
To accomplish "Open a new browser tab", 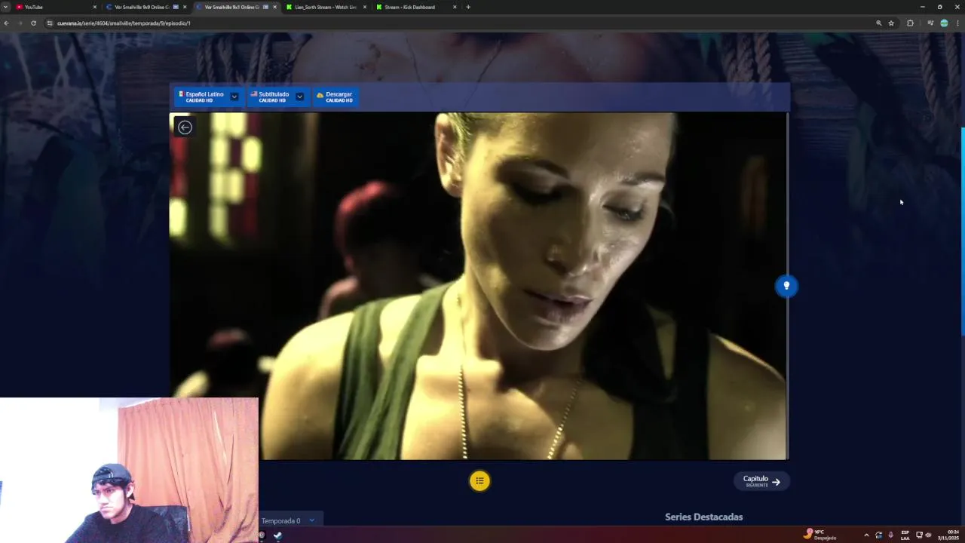I will pos(468,7).
